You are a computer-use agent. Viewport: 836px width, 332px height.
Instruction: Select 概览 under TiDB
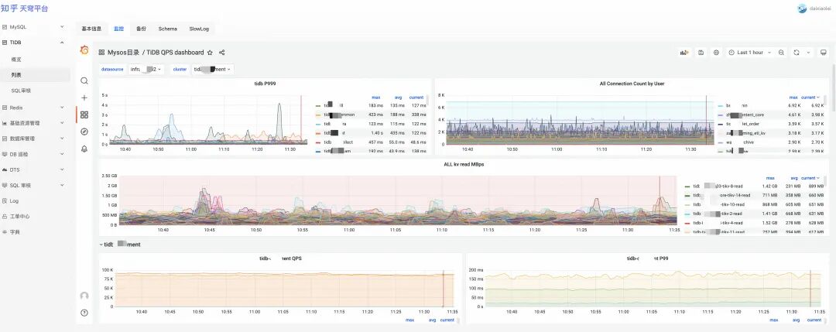16,60
